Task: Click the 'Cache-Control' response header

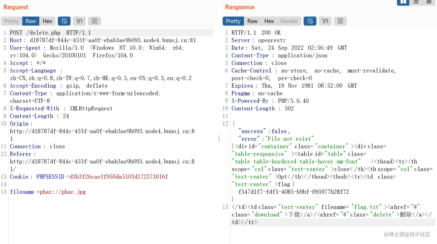Action: coord(251,71)
